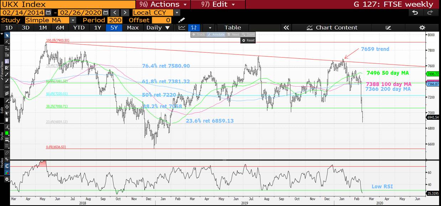Click the trash delete annotation icon
This screenshot has width=441, height=206.
[x=7, y=119]
